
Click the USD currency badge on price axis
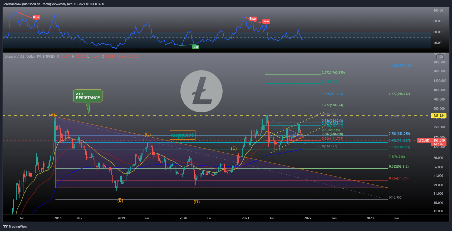440,57
